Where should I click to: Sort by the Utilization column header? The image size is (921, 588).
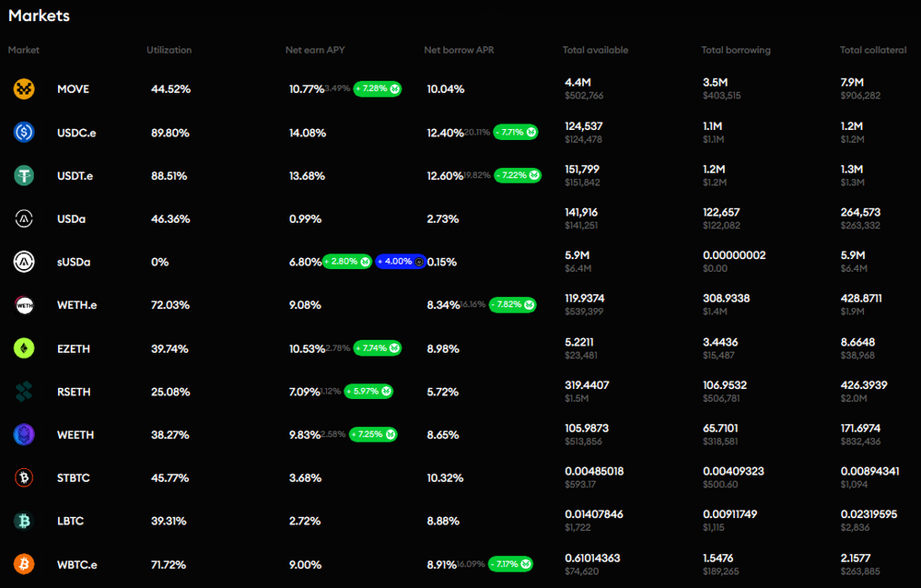point(169,50)
